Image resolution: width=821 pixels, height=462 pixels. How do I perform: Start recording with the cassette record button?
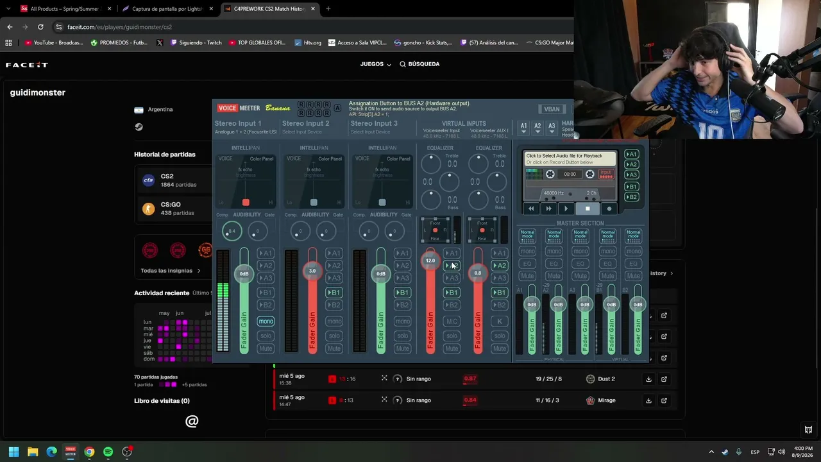(609, 209)
